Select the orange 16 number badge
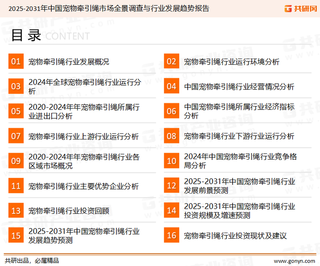Image resolution: width=320 pixels, height=266 pixels. click(172, 235)
